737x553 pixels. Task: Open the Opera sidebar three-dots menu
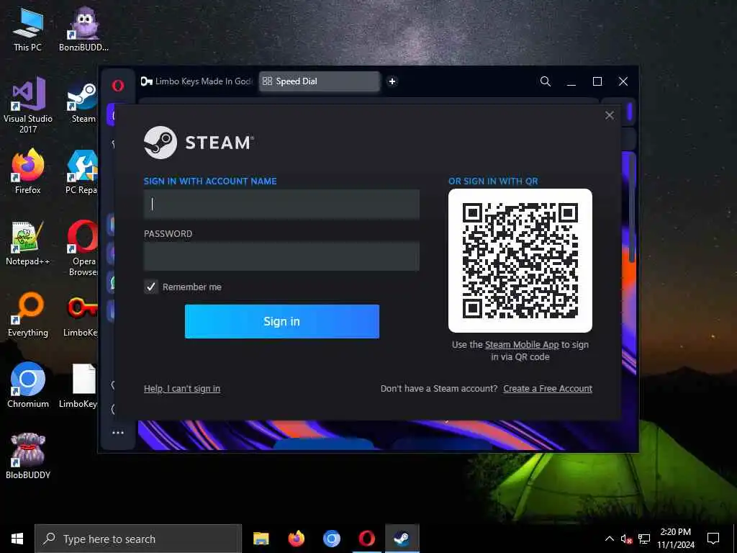[118, 433]
